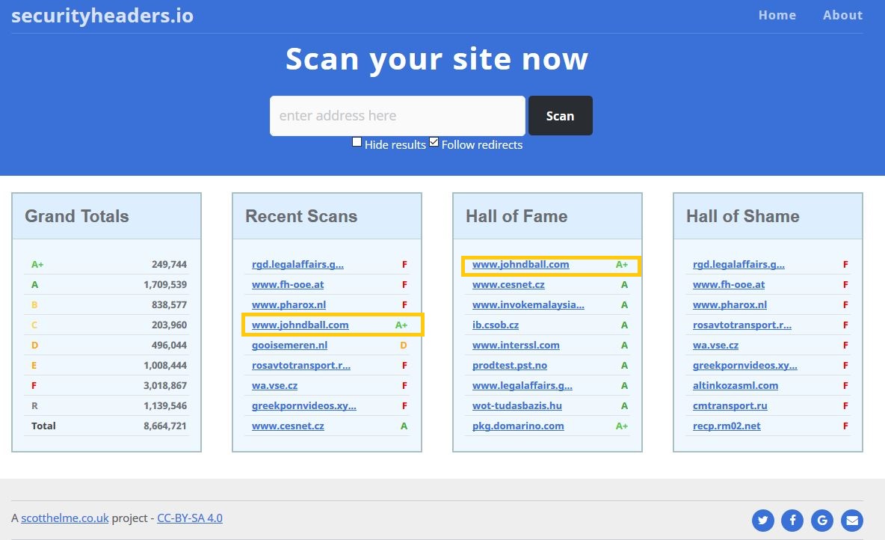The image size is (885, 540).
Task: Open prodtest.pst.no link
Action: tap(510, 366)
